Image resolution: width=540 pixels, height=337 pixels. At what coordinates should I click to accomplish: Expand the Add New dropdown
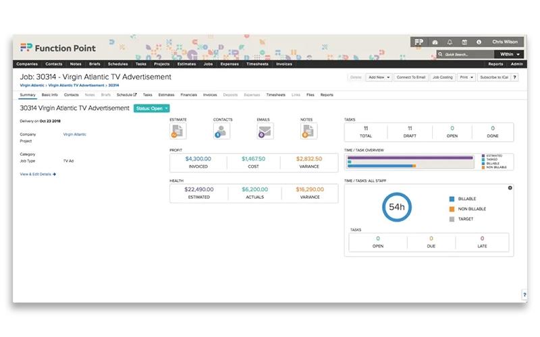(x=379, y=78)
